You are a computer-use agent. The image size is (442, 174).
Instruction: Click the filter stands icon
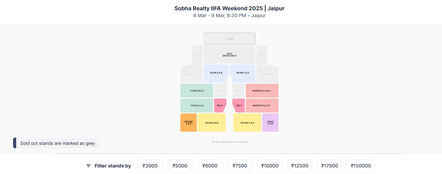(x=88, y=166)
